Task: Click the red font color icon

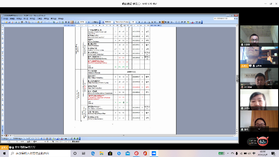Action: click(x=192, y=22)
